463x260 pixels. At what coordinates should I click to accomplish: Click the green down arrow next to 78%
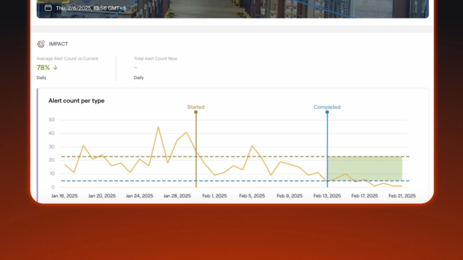56,68
